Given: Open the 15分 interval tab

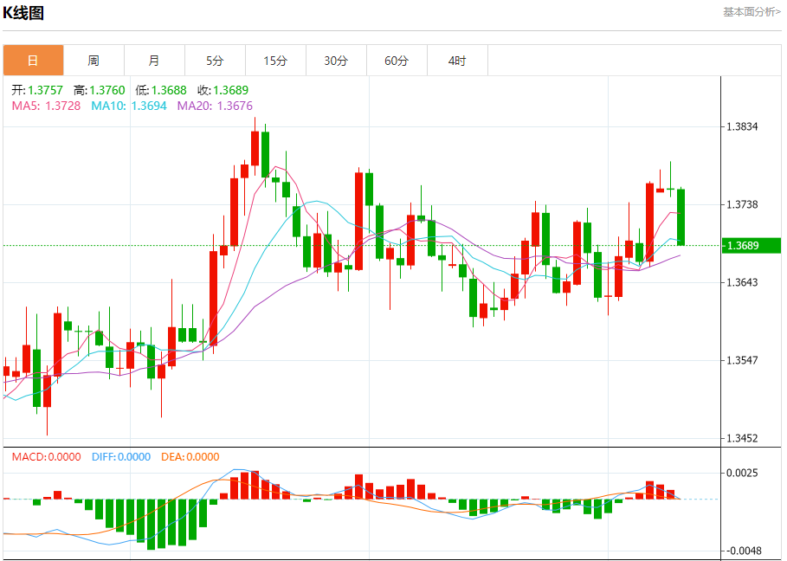Looking at the screenshot, I should pyautogui.click(x=276, y=61).
